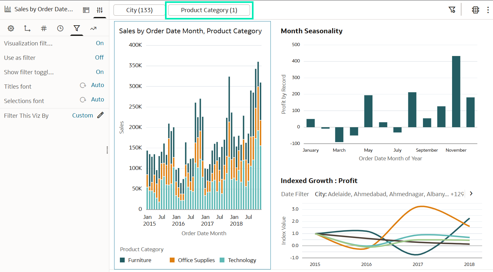Expand the Date Filter chevron arrow
The width and height of the screenshot is (493, 272).
471,194
